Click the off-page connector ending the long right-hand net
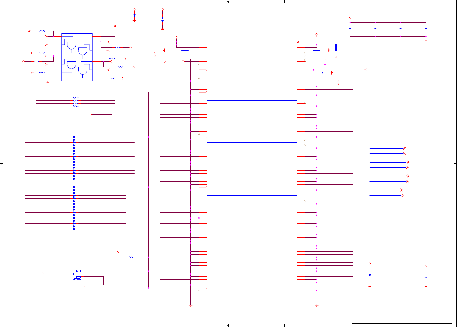Screen dimensions: 475x335 (366, 70)
